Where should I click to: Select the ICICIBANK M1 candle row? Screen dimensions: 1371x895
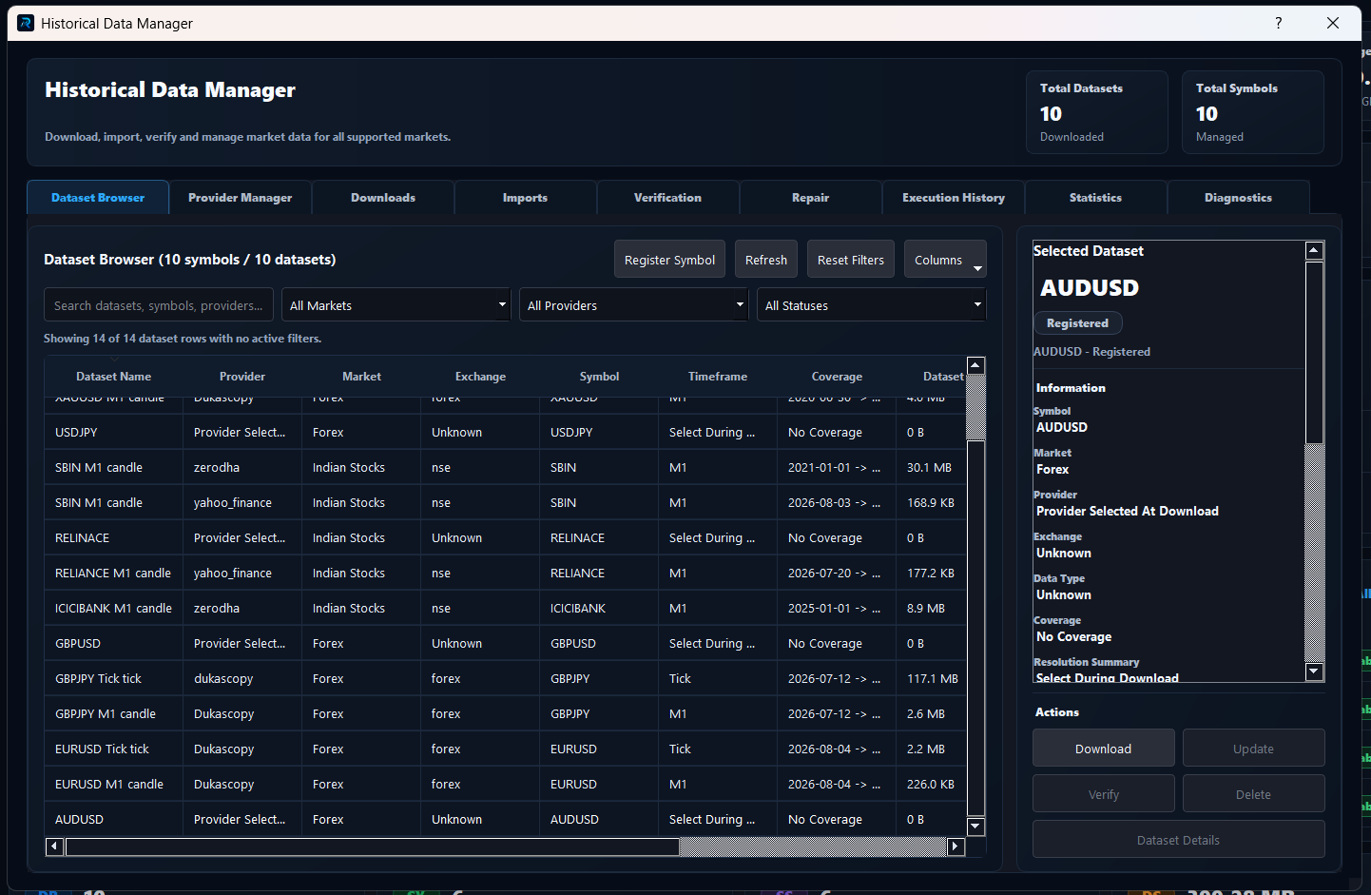506,608
